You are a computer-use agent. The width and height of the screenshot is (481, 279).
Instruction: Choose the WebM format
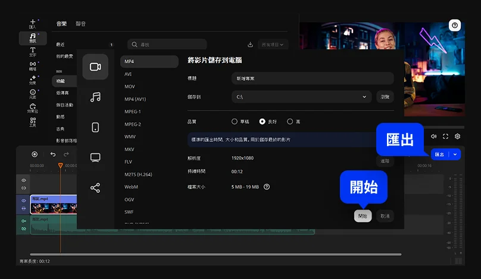131,187
